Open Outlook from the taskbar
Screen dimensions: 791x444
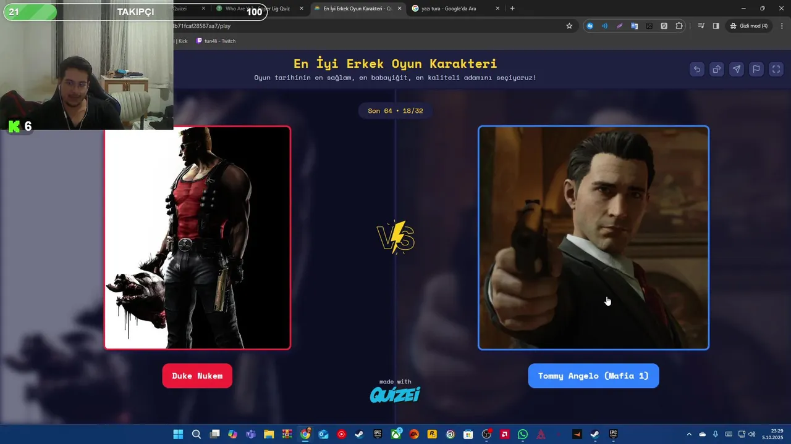tap(323, 434)
